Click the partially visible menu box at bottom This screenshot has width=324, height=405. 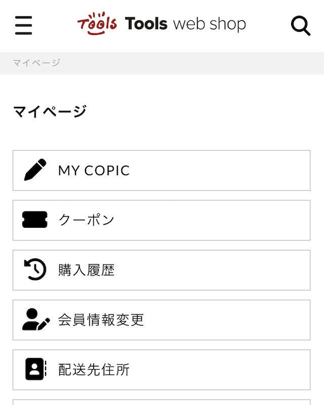coord(161,402)
